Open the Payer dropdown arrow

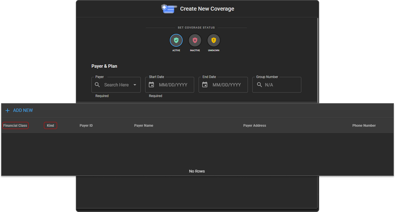pos(135,85)
